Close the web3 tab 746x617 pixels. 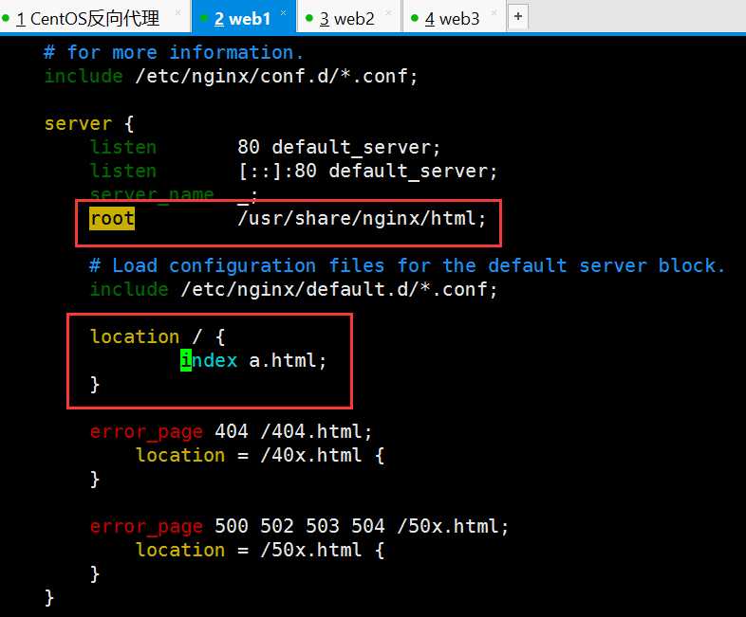coord(494,13)
